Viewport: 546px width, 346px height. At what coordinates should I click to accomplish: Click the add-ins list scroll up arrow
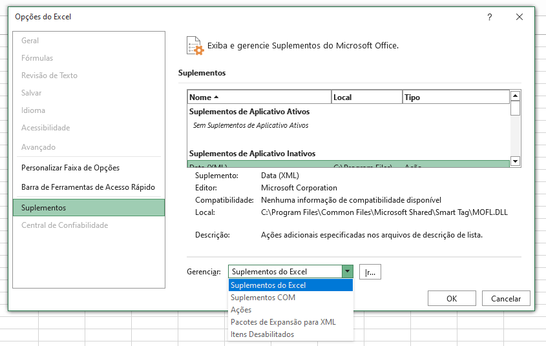515,96
